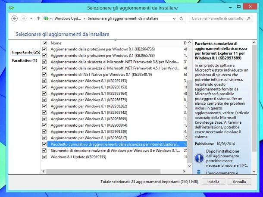This screenshot has height=197, width=263.
Task: Open the recent locations dropdown arrow
Action: tap(31, 19)
